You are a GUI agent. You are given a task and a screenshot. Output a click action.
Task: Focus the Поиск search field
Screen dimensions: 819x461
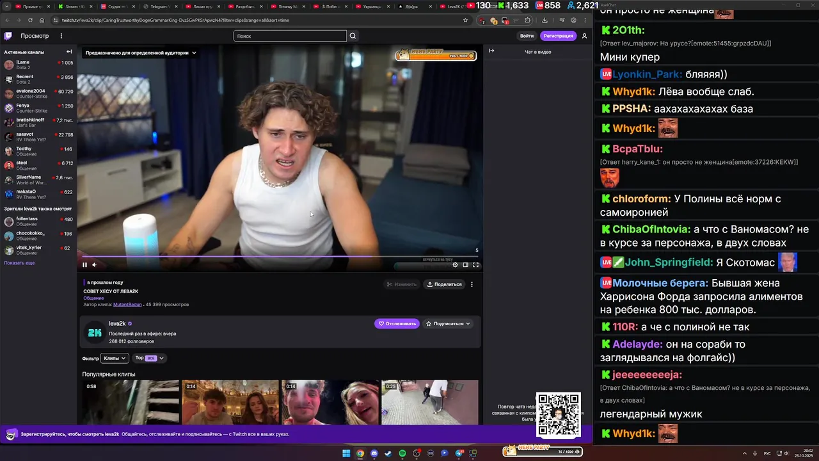[x=290, y=36]
